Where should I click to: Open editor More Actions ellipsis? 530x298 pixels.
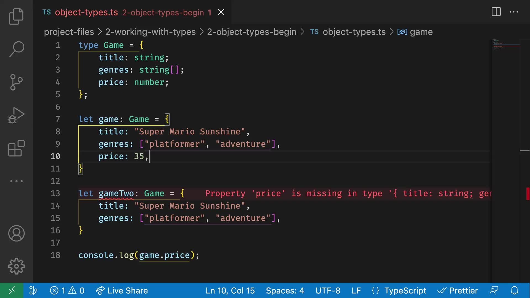pos(514,12)
